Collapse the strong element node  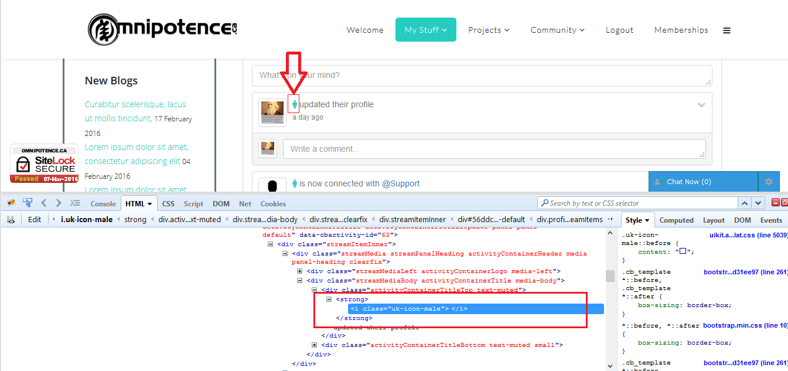tap(329, 299)
